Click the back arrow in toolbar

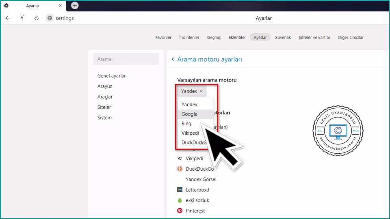click(8, 18)
